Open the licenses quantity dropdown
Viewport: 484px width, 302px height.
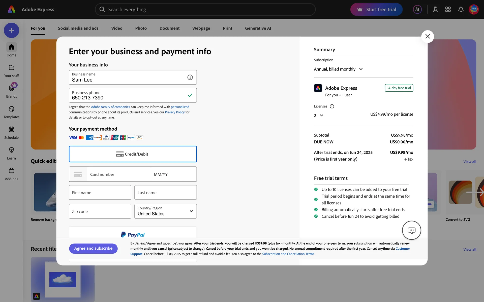pyautogui.click(x=319, y=116)
